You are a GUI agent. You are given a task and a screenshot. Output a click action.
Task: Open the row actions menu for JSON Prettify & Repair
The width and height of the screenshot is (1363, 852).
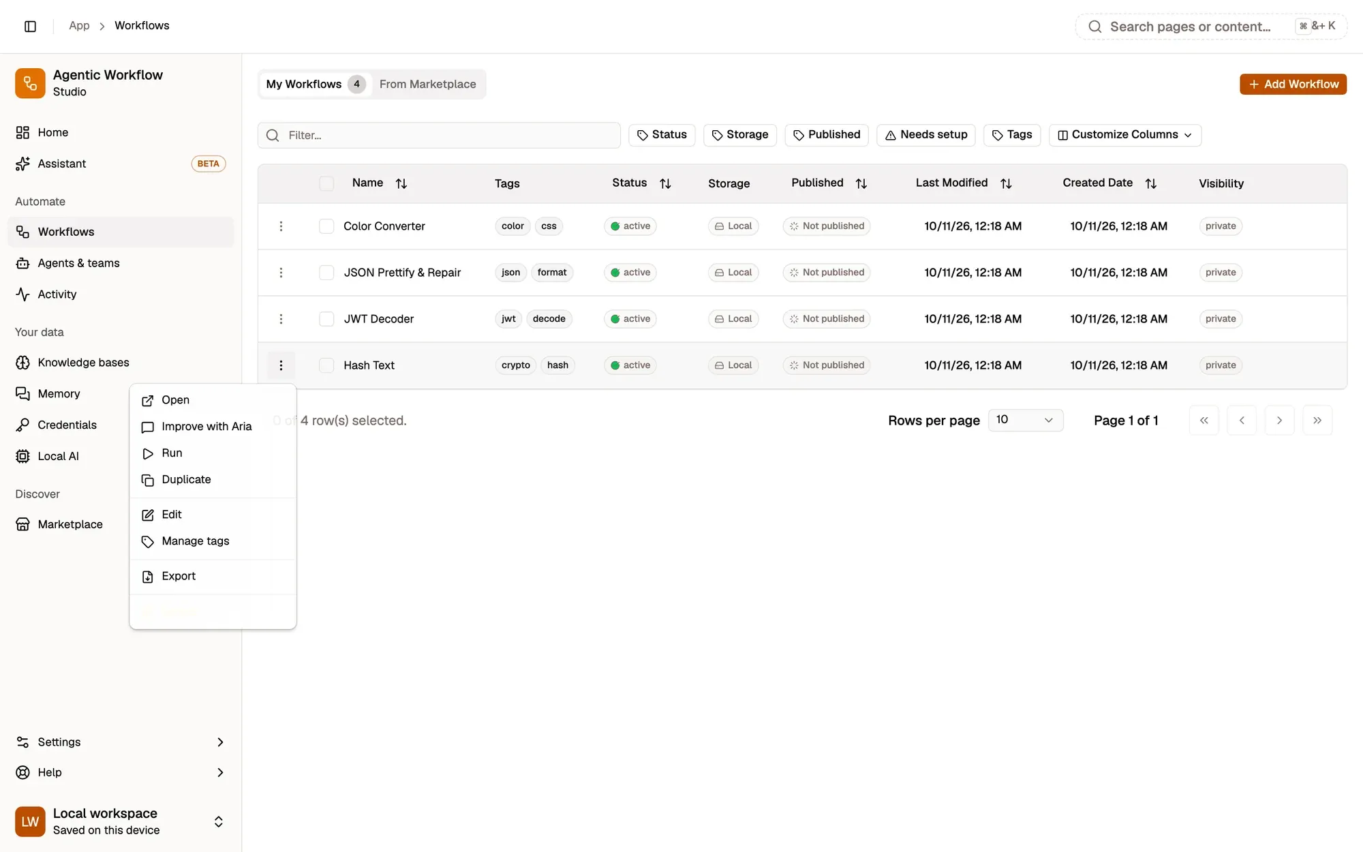click(x=281, y=273)
